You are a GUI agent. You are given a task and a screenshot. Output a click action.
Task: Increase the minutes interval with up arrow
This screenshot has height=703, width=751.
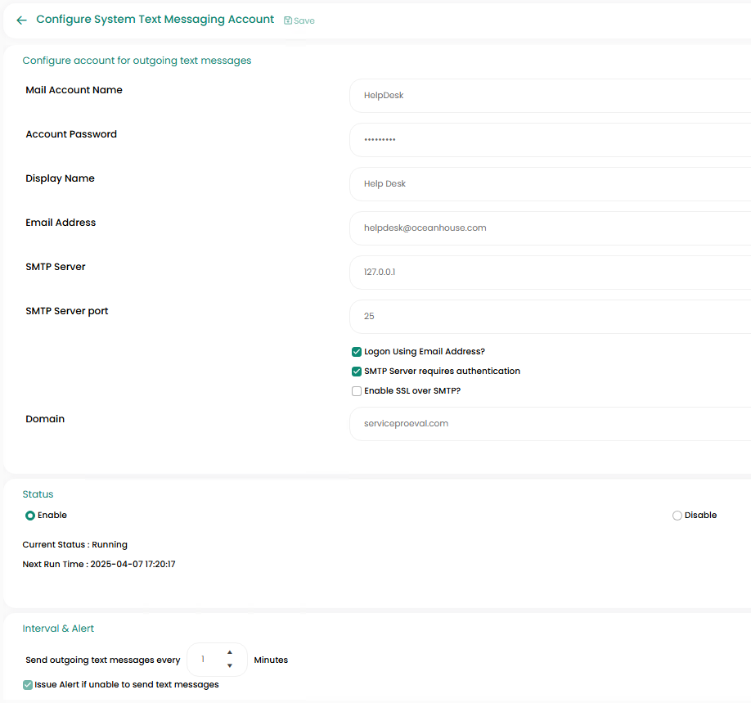[x=230, y=652]
